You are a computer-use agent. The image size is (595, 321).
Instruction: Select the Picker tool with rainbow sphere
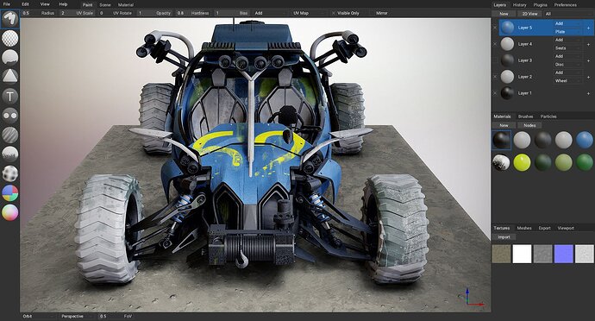click(9, 212)
